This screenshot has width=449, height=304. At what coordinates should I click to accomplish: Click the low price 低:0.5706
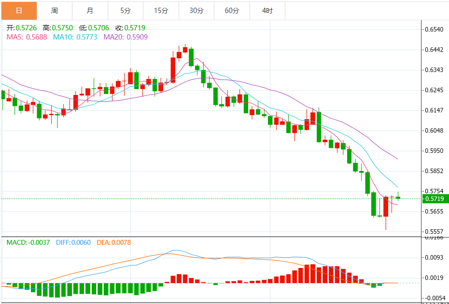tap(94, 28)
